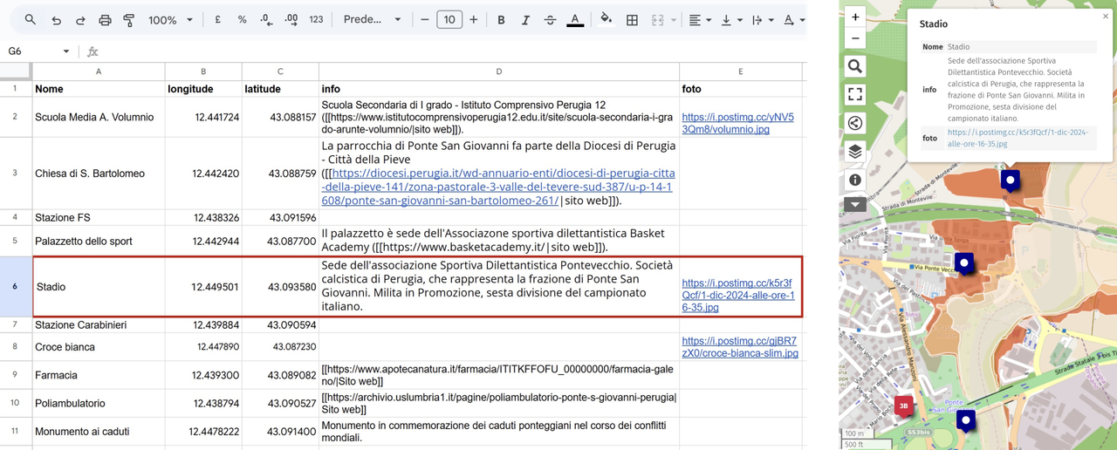Toggle strikethrough formatting
Image resolution: width=1117 pixels, height=450 pixels.
[550, 20]
